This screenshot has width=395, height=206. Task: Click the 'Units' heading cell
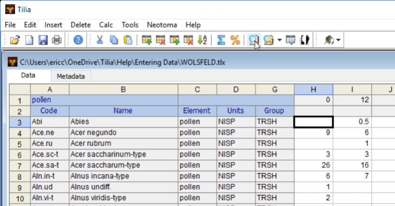(236, 111)
